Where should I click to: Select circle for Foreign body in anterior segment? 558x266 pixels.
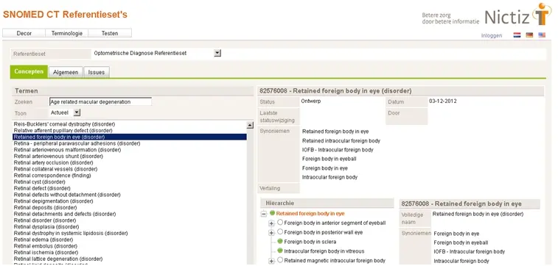[x=280, y=223]
